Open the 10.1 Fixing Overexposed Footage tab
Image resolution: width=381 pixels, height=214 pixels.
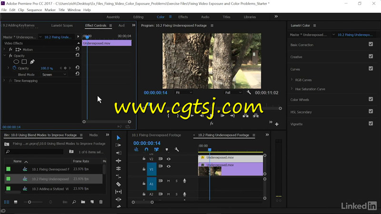[x=156, y=135]
